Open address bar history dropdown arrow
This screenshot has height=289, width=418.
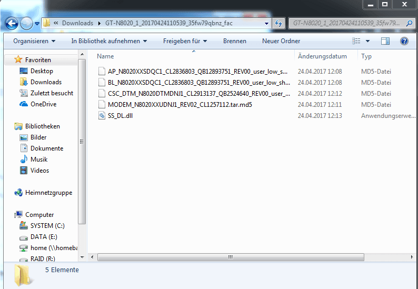[x=266, y=24]
